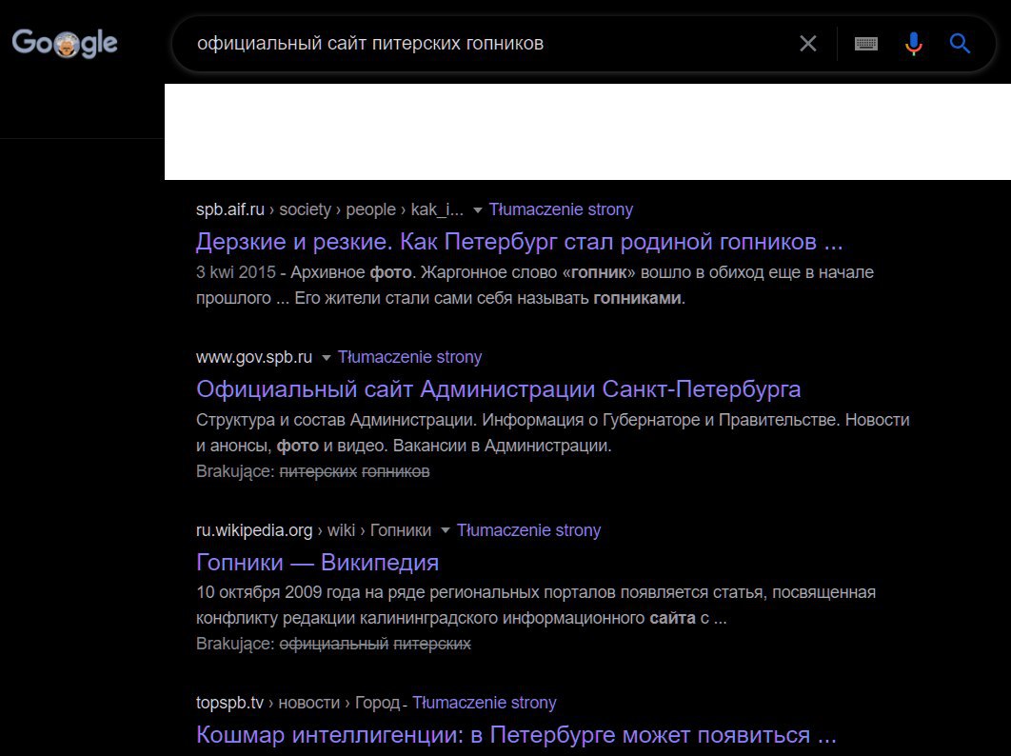The image size is (1011, 756).
Task: Click the www.gov.spb.ru URL text
Action: 254,357
